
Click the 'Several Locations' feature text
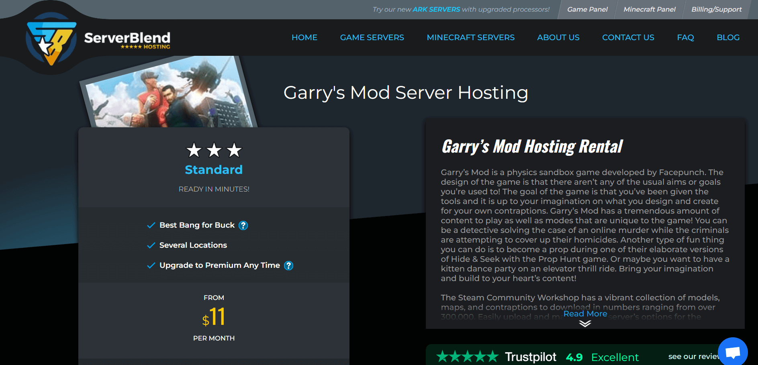click(193, 245)
